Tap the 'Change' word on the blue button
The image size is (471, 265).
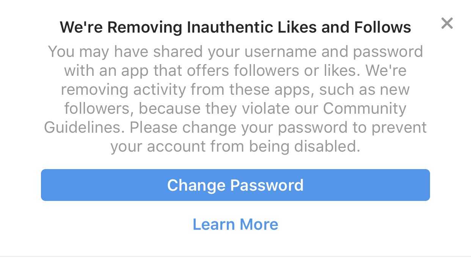196,185
